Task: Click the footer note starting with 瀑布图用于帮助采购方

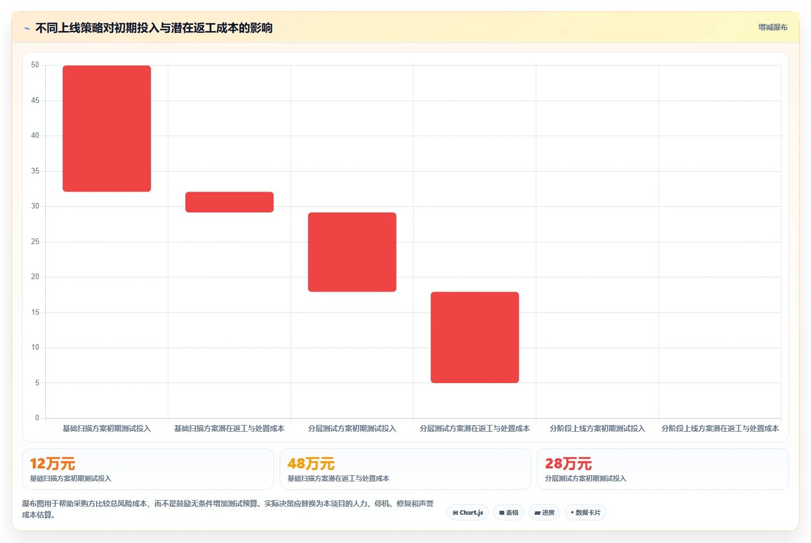Action: point(228,509)
